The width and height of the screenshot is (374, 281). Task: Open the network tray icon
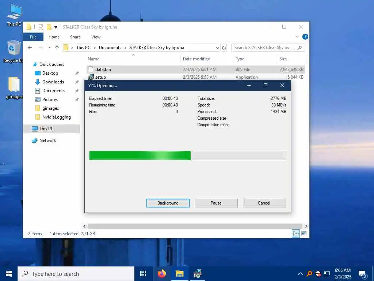coord(327,274)
